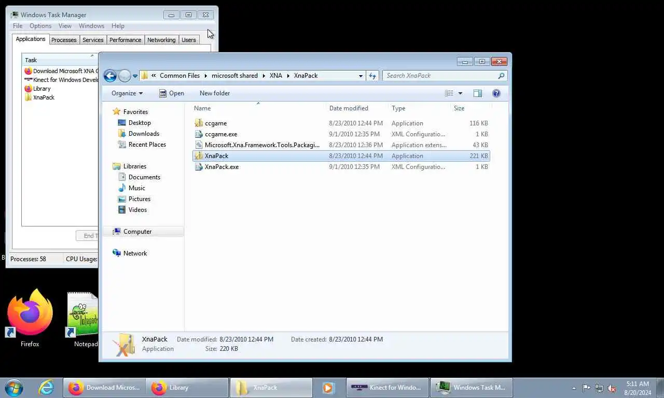Select the XnaPack application file icon
This screenshot has width=664, height=398.
199,156
